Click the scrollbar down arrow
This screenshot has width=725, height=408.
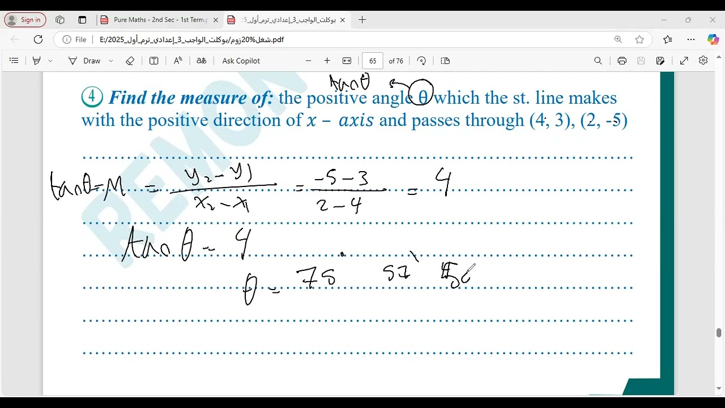[719, 388]
